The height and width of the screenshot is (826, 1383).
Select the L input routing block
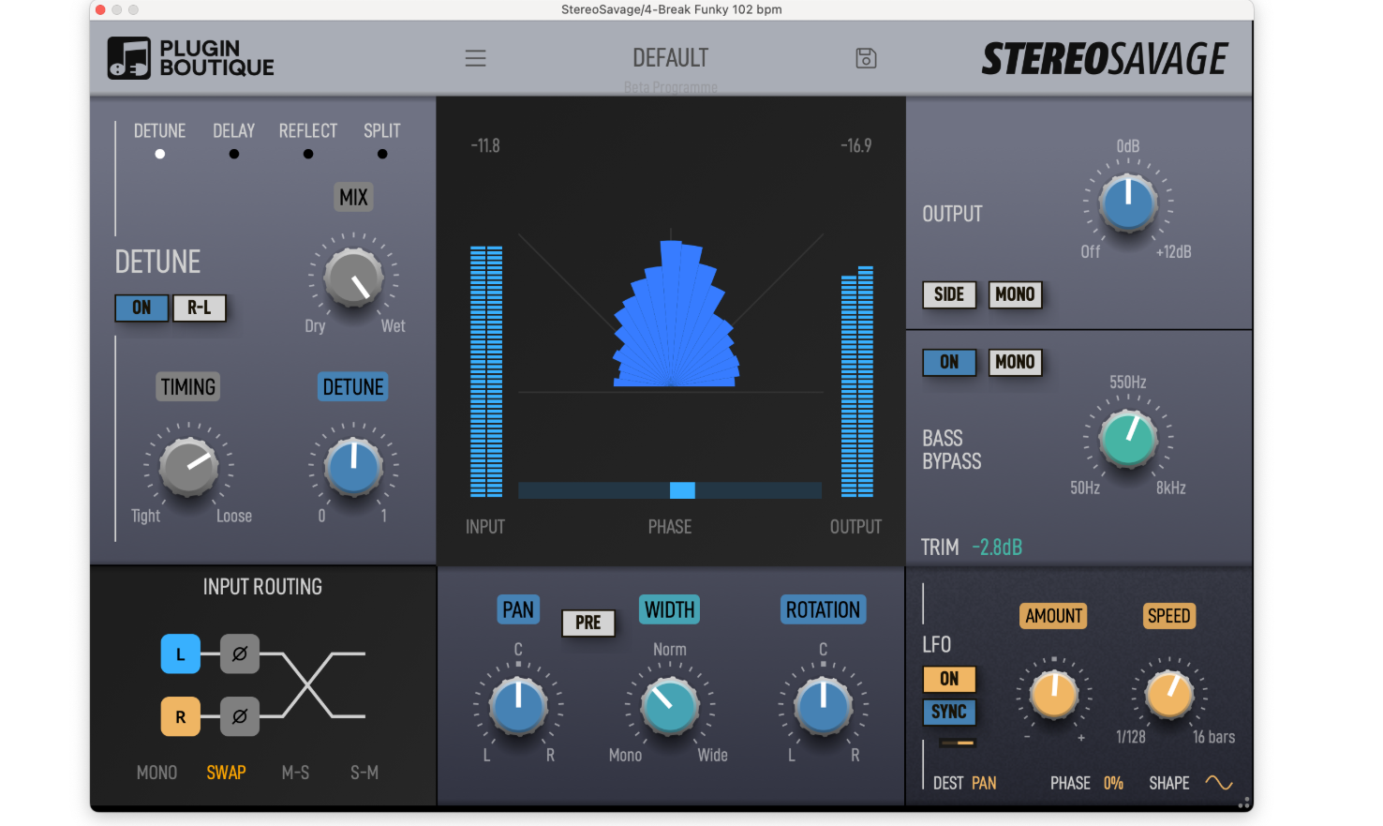pos(181,654)
